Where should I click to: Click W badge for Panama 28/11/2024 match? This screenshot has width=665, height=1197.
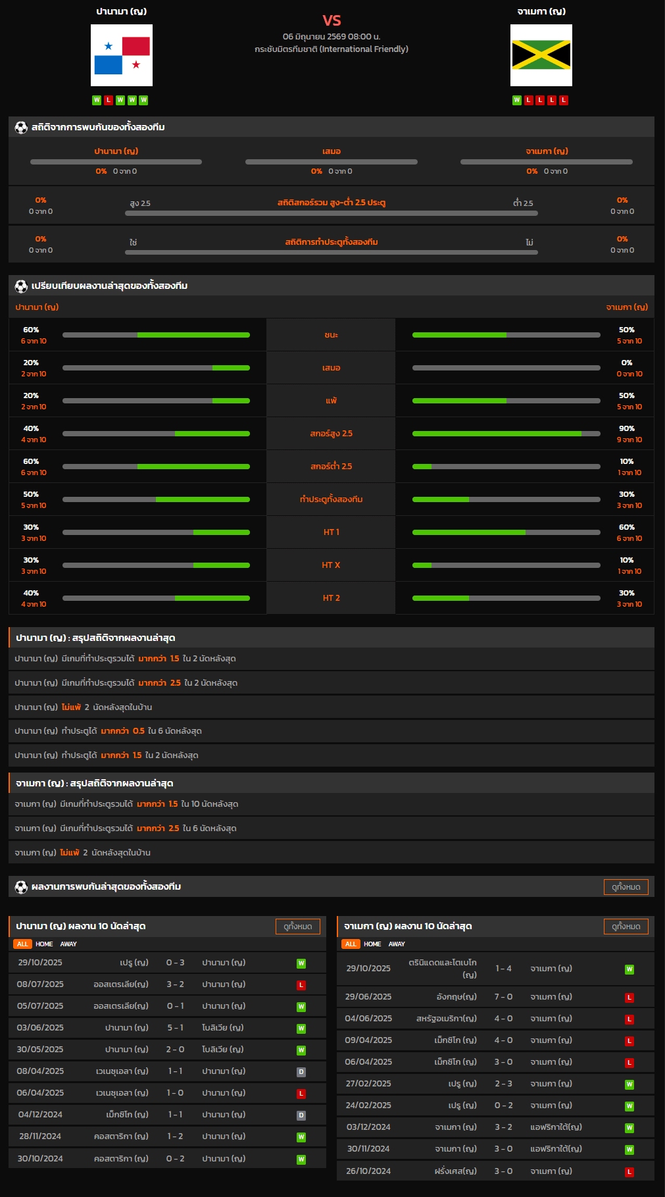pyautogui.click(x=301, y=1137)
